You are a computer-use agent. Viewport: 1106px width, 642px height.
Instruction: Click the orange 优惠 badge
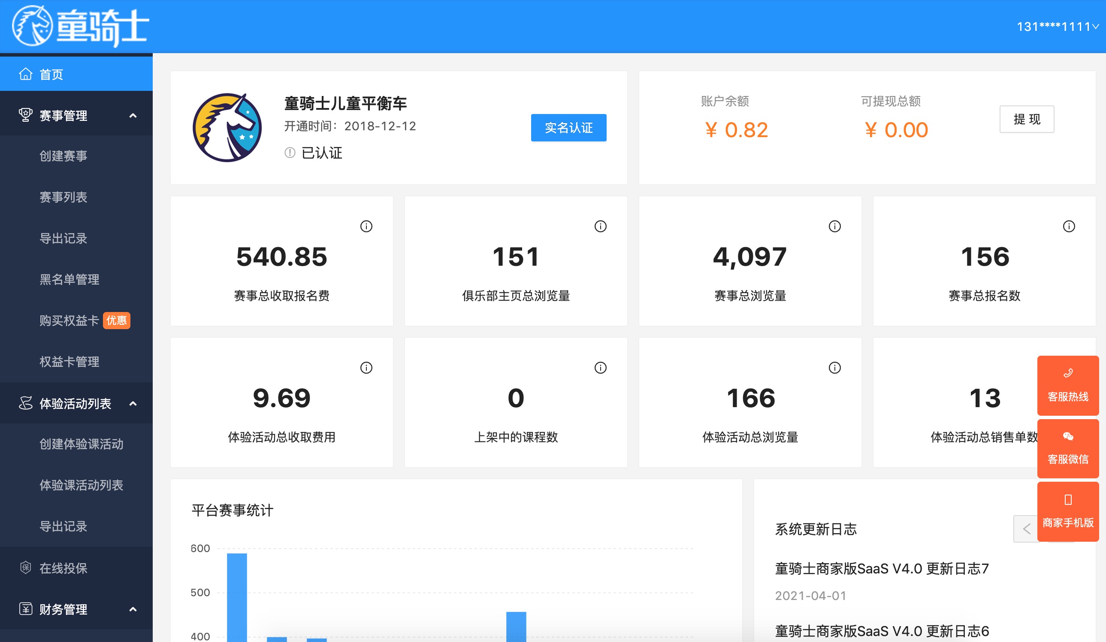pos(117,321)
